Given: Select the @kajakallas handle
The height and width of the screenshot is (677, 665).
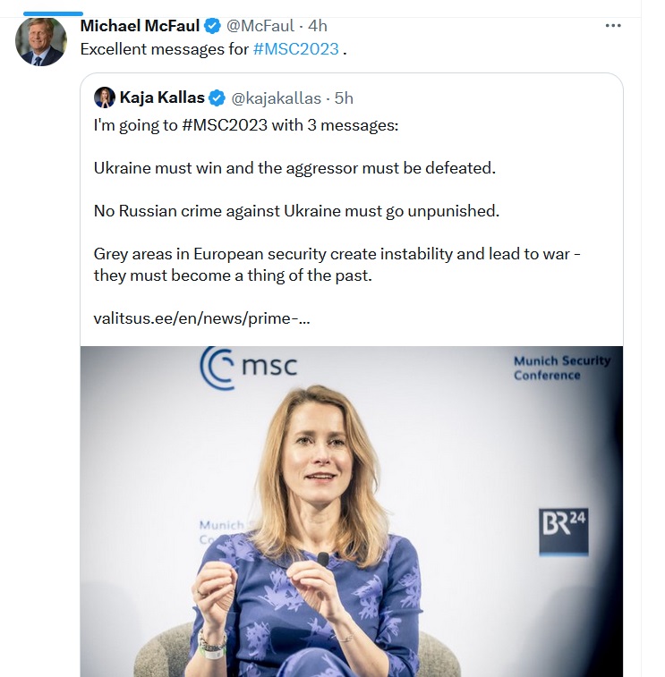Looking at the screenshot, I should tap(276, 97).
